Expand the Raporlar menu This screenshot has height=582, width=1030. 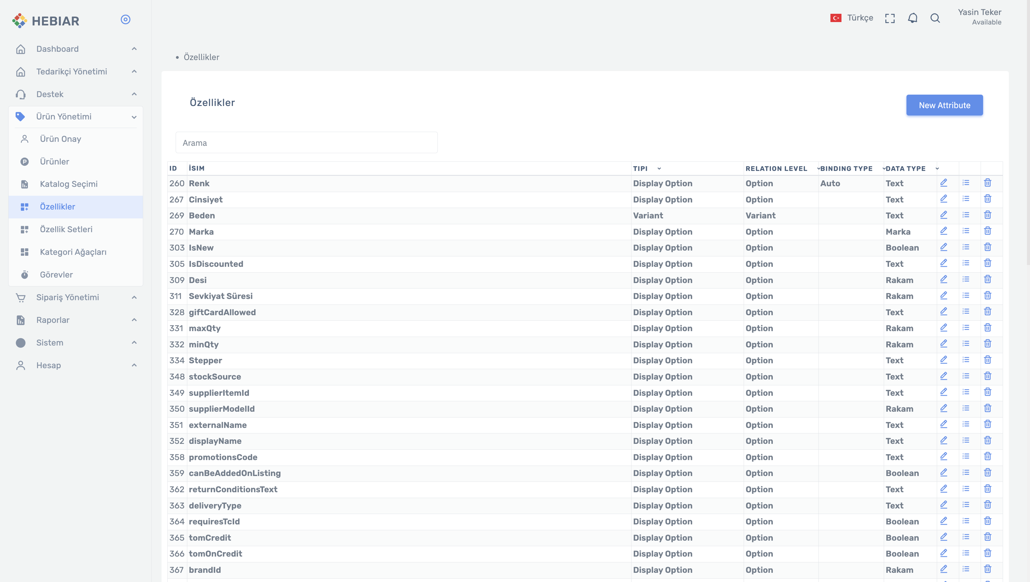(x=76, y=320)
